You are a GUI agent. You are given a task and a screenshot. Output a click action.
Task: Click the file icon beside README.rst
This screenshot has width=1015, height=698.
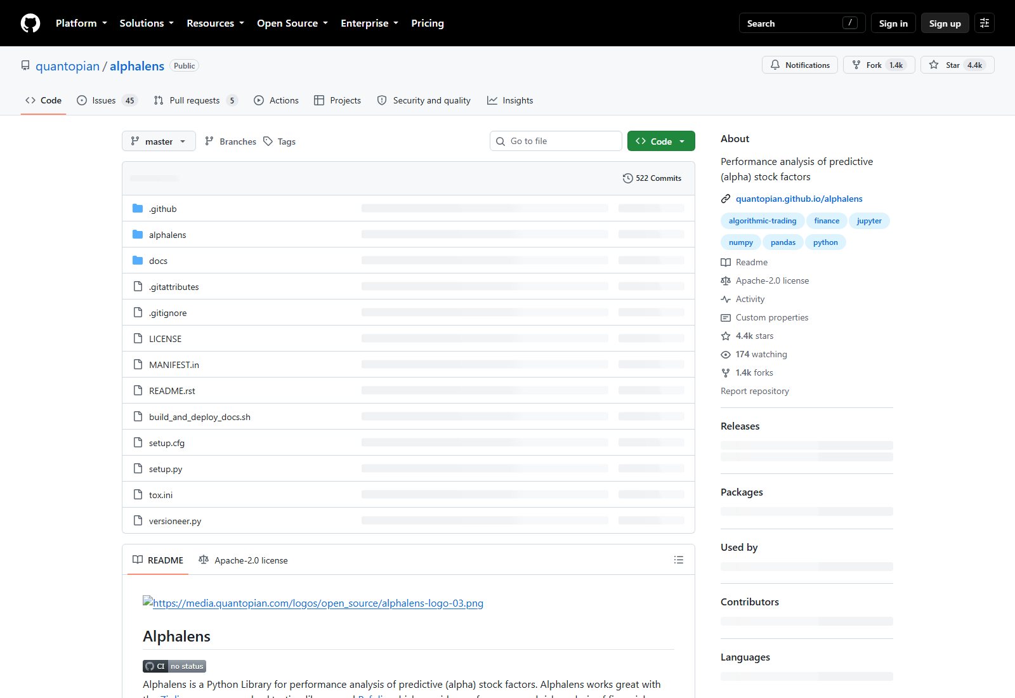(x=138, y=390)
